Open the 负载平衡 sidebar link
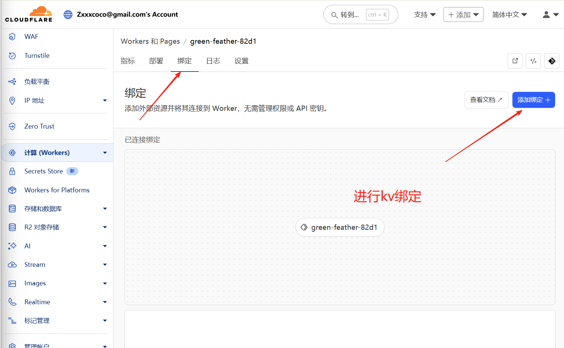 coord(37,82)
